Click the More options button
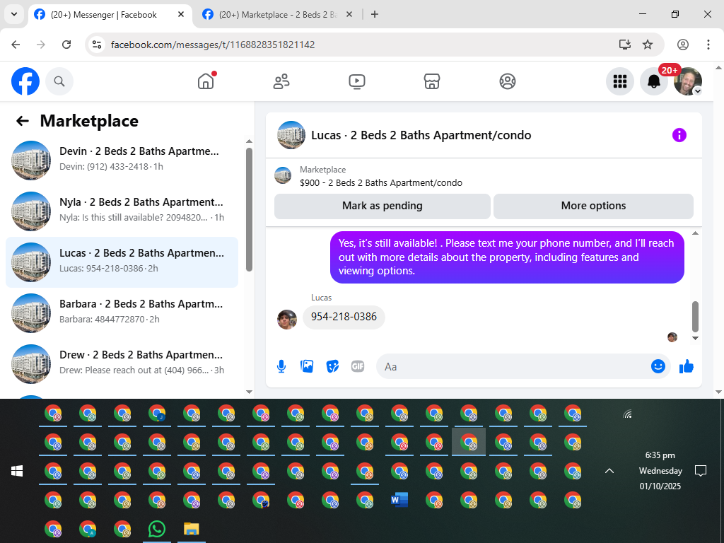 (x=593, y=206)
